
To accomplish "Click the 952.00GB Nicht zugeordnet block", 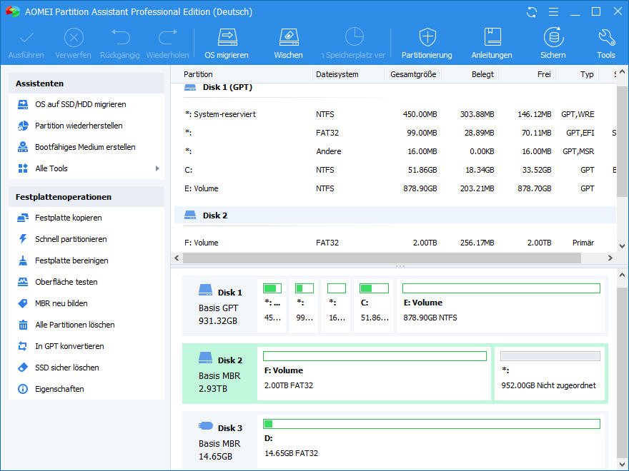I will coord(549,373).
